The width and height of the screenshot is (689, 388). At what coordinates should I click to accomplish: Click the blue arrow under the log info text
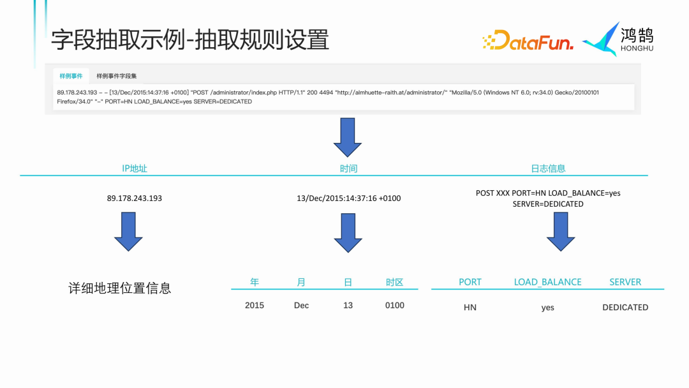(x=560, y=232)
